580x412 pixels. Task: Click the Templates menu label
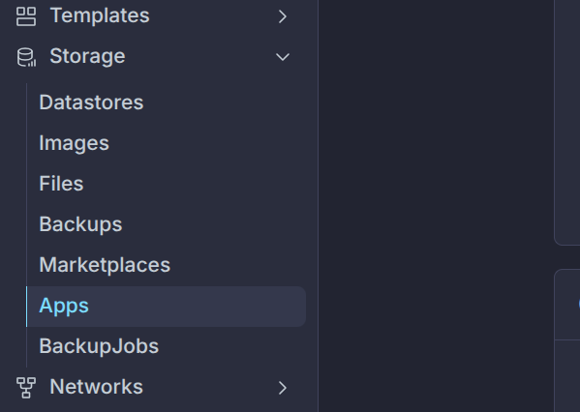pyautogui.click(x=100, y=15)
